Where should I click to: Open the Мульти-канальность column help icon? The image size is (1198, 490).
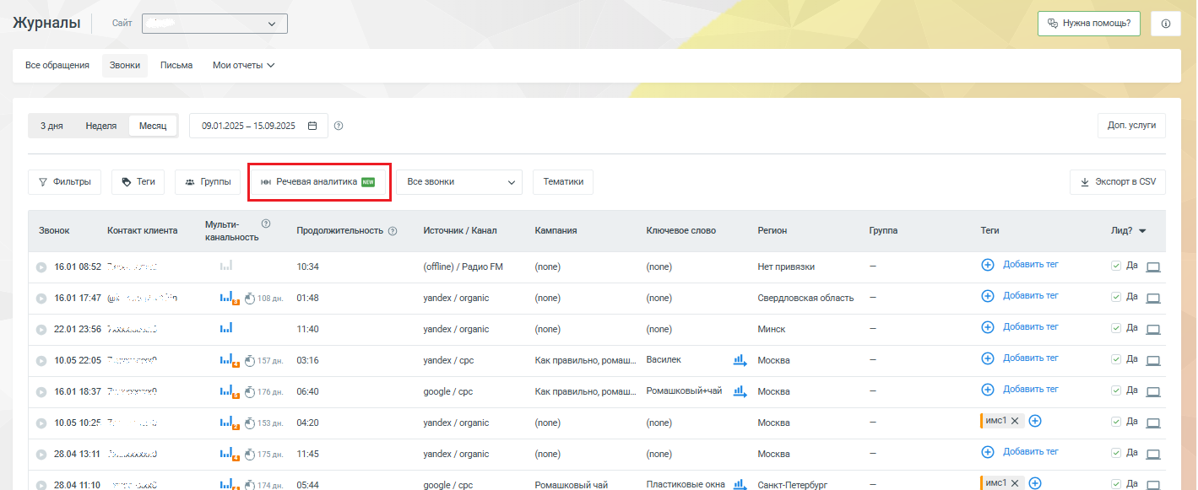tap(266, 223)
